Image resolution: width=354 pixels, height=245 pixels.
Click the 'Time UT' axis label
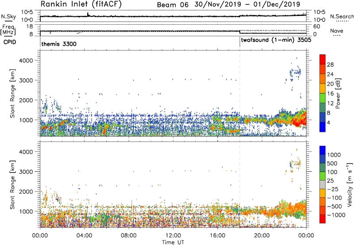173,242
